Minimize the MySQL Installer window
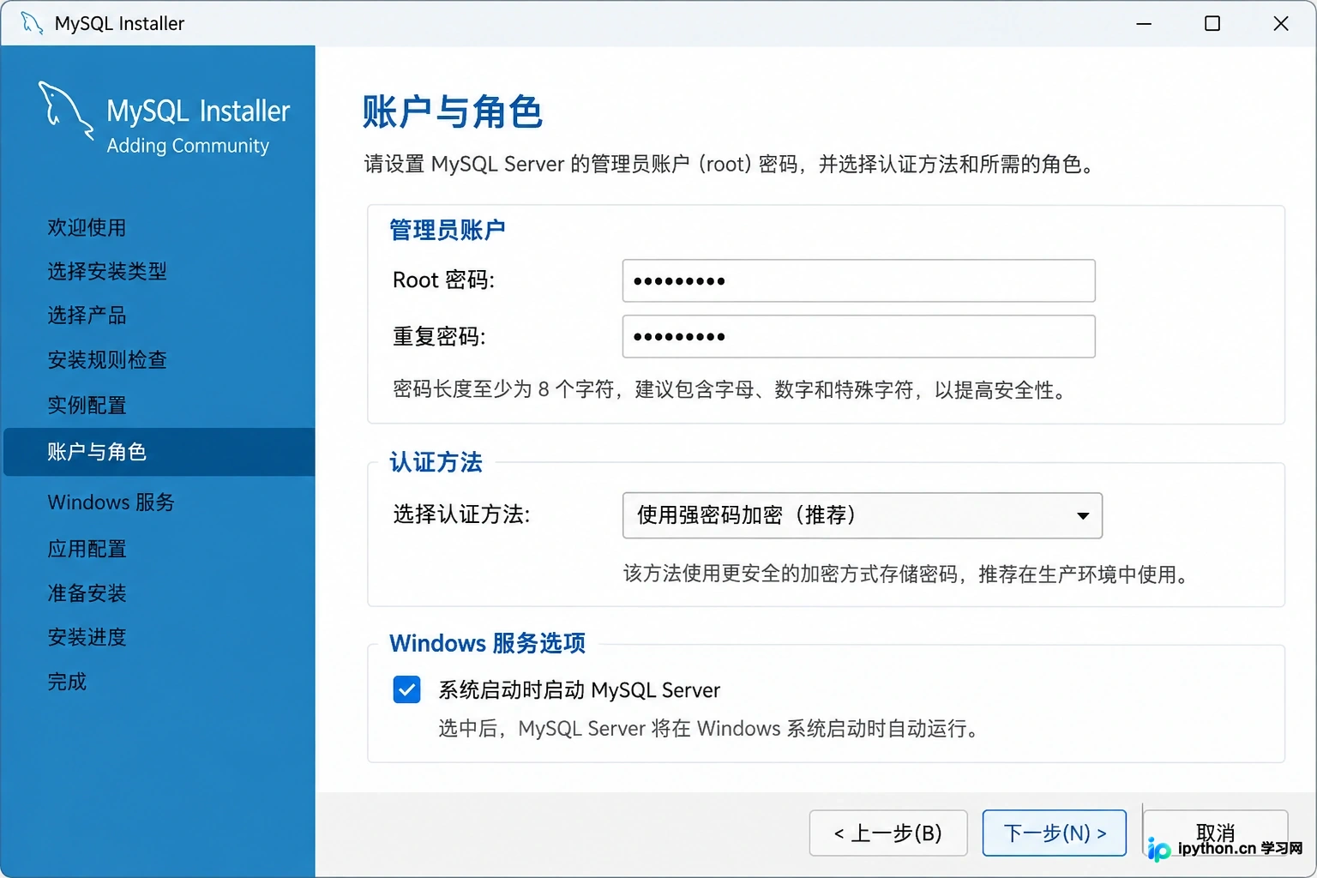Viewport: 1317px width, 878px height. 1144,23
